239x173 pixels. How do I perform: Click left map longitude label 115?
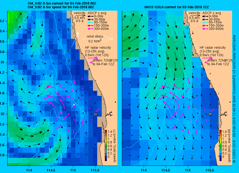[x=73, y=170]
